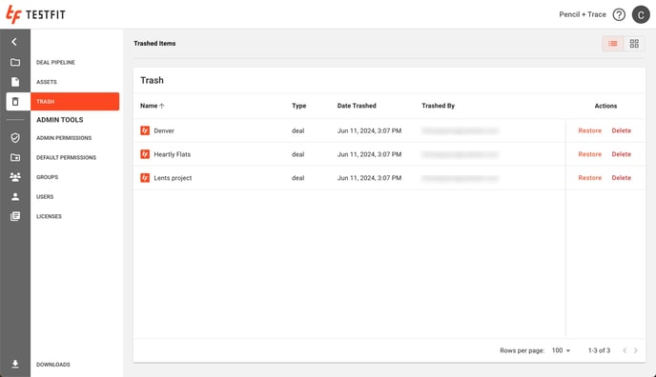Select the Trash bin icon in the sidebar
The width and height of the screenshot is (656, 377).
point(15,102)
